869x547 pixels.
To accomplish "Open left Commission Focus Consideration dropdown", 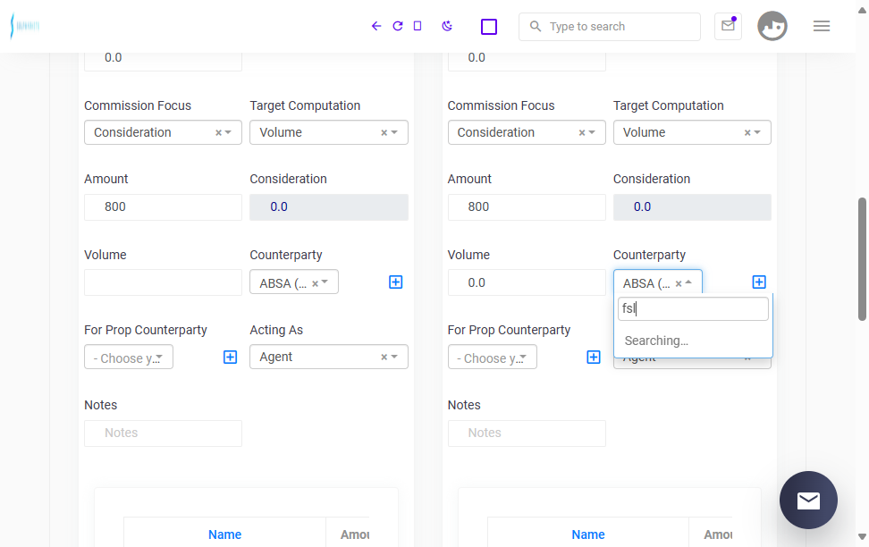I will pyautogui.click(x=163, y=132).
